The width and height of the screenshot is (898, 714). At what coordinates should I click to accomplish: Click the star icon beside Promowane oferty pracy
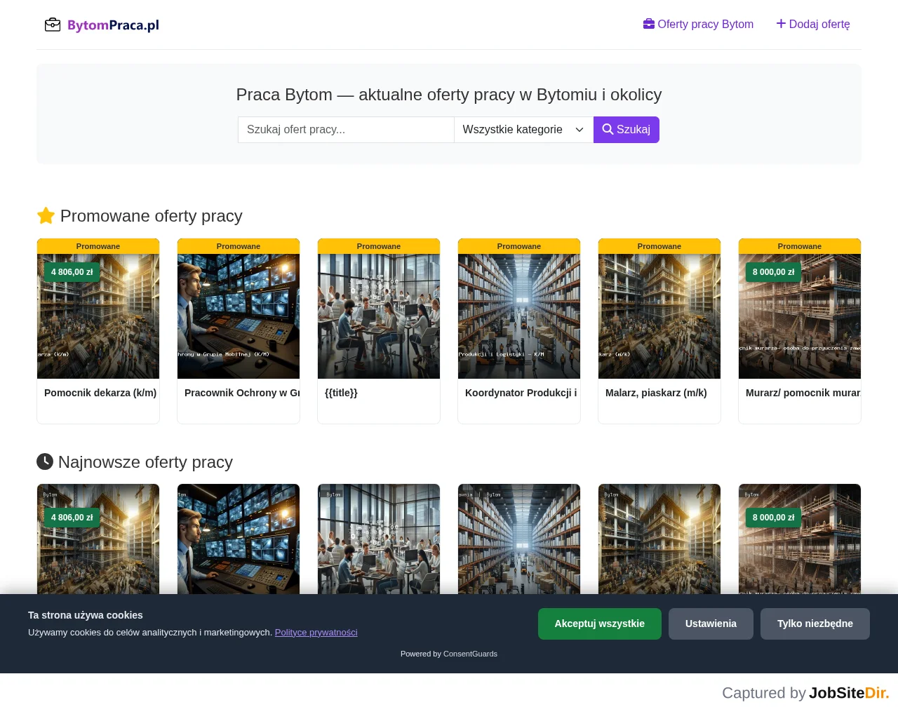tap(46, 216)
